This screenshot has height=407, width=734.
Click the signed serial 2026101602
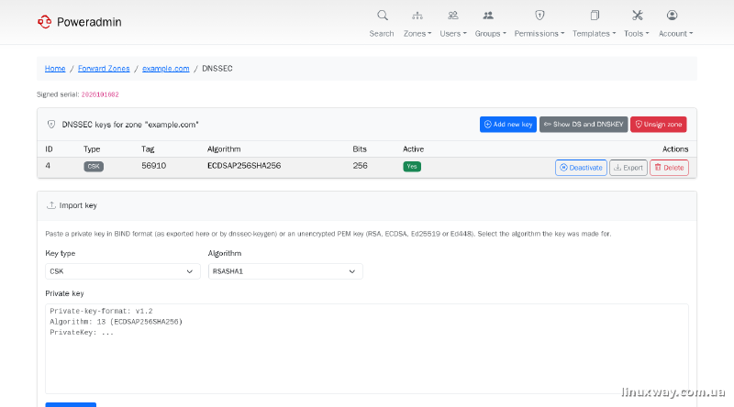point(100,94)
